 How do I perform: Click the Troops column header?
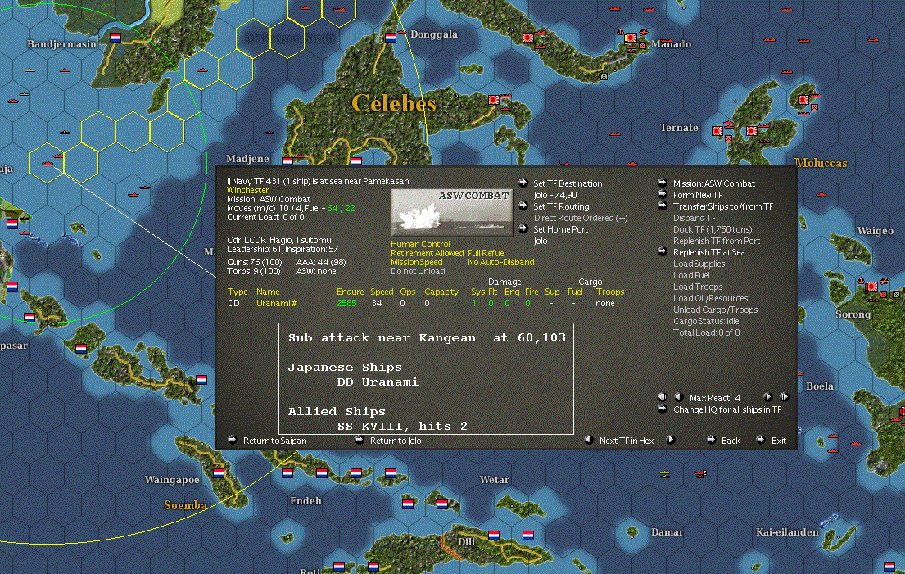[x=610, y=292]
